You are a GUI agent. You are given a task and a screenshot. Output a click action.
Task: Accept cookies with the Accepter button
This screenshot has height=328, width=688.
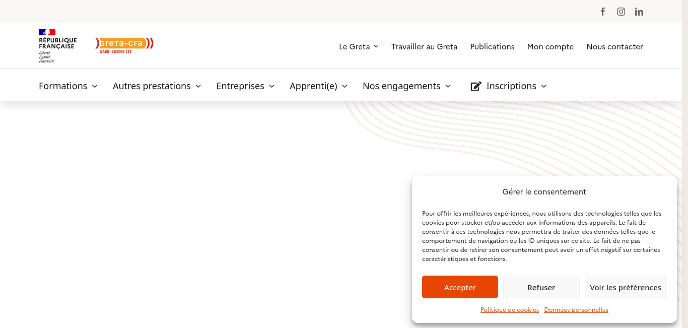point(460,287)
